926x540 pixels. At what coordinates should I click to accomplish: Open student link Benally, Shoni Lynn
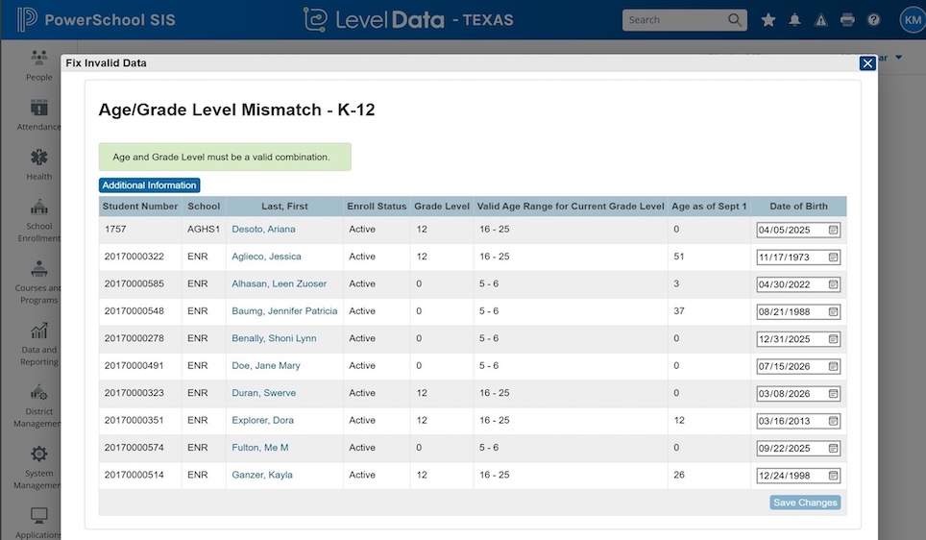pyautogui.click(x=274, y=338)
